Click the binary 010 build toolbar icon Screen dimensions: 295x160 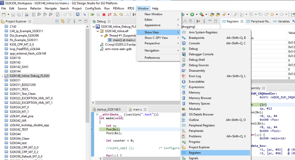pos(27,14)
